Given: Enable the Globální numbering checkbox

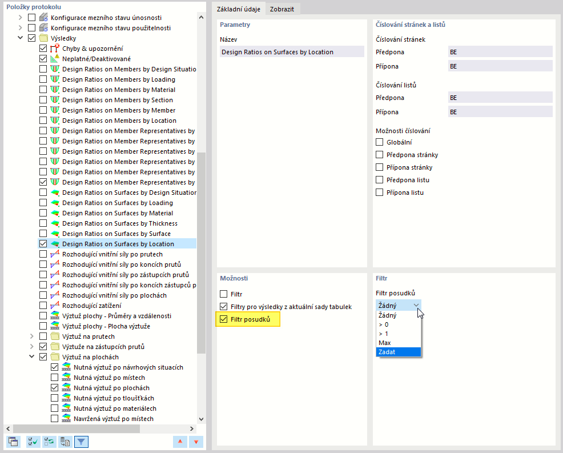Looking at the screenshot, I should 380,142.
